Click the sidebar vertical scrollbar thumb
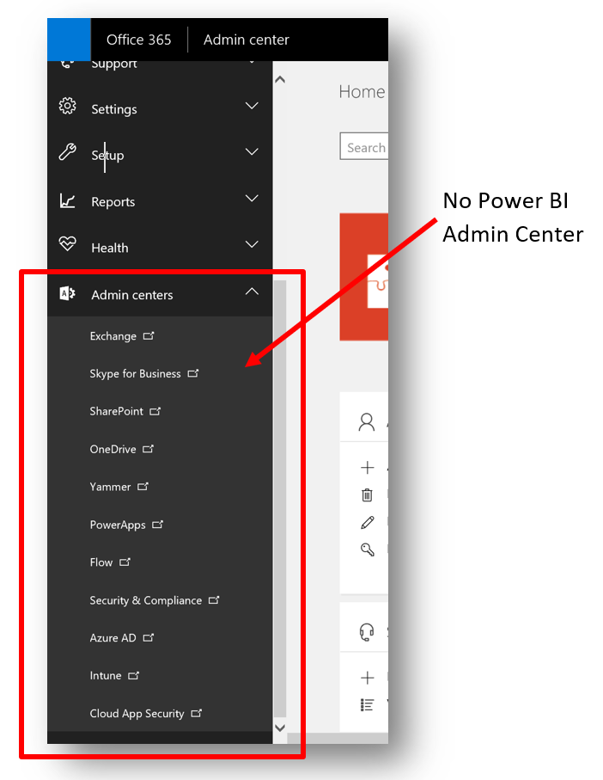Viewport: 603px width, 780px height. (280, 499)
